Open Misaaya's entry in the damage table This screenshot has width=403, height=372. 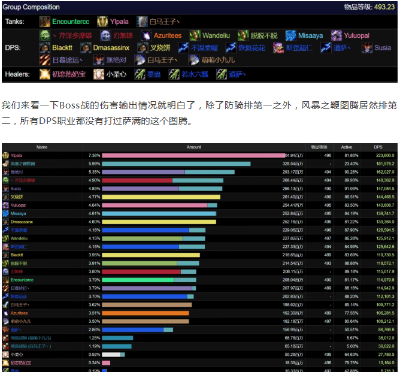[18, 213]
